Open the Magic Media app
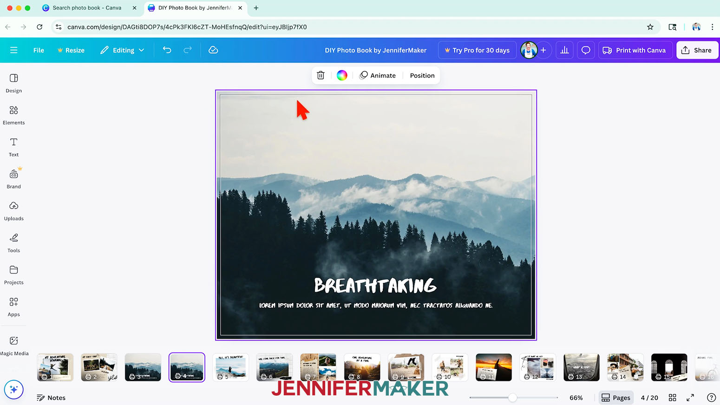 click(14, 346)
